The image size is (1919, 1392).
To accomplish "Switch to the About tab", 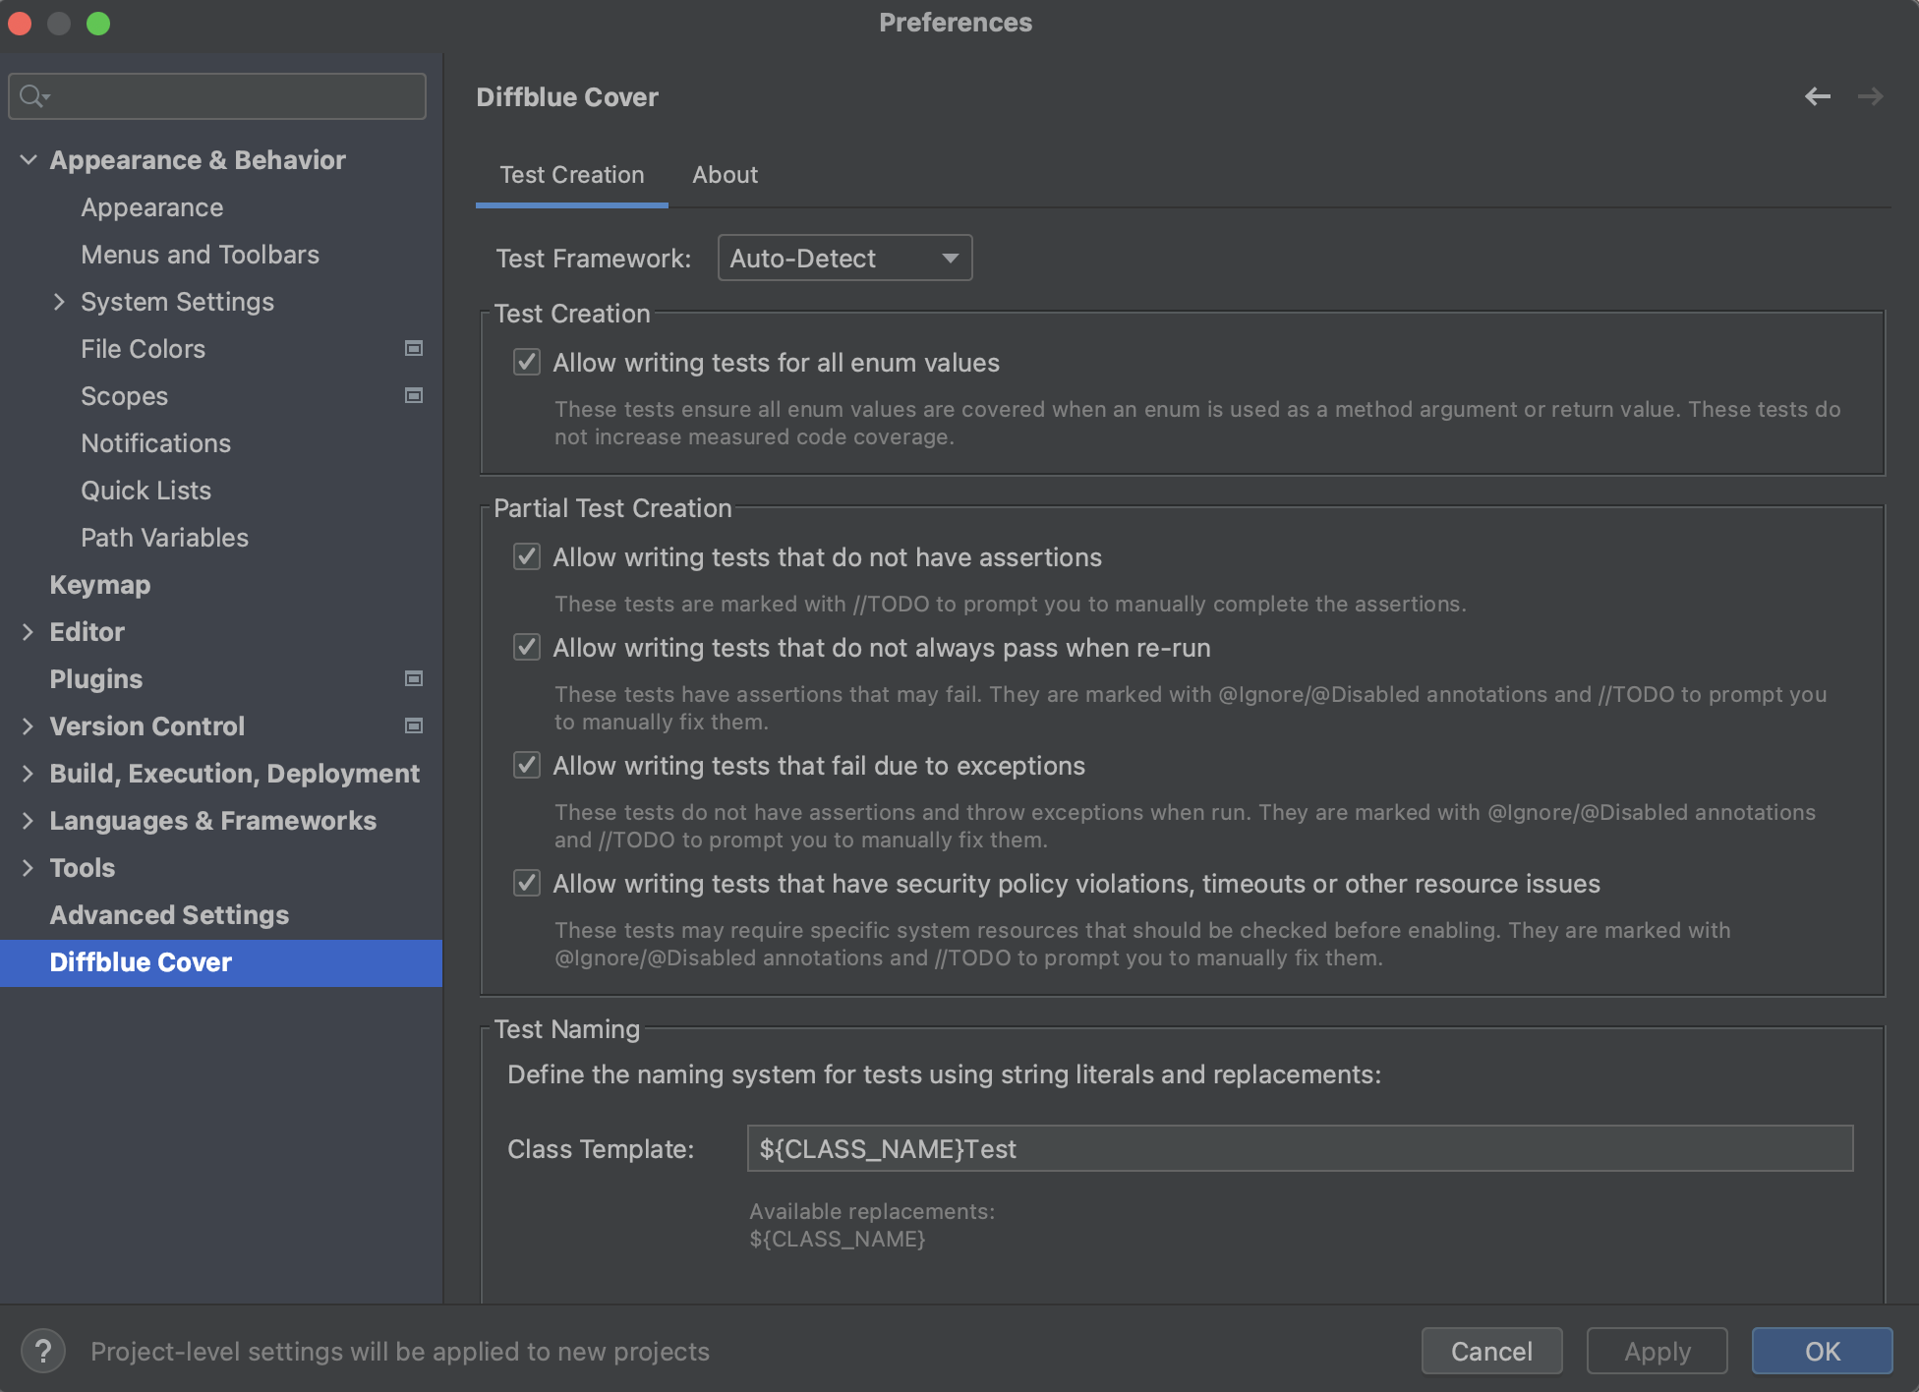I will pos(725,175).
